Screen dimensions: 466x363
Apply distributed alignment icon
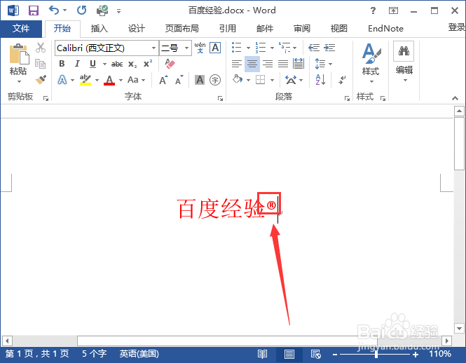pos(299,64)
